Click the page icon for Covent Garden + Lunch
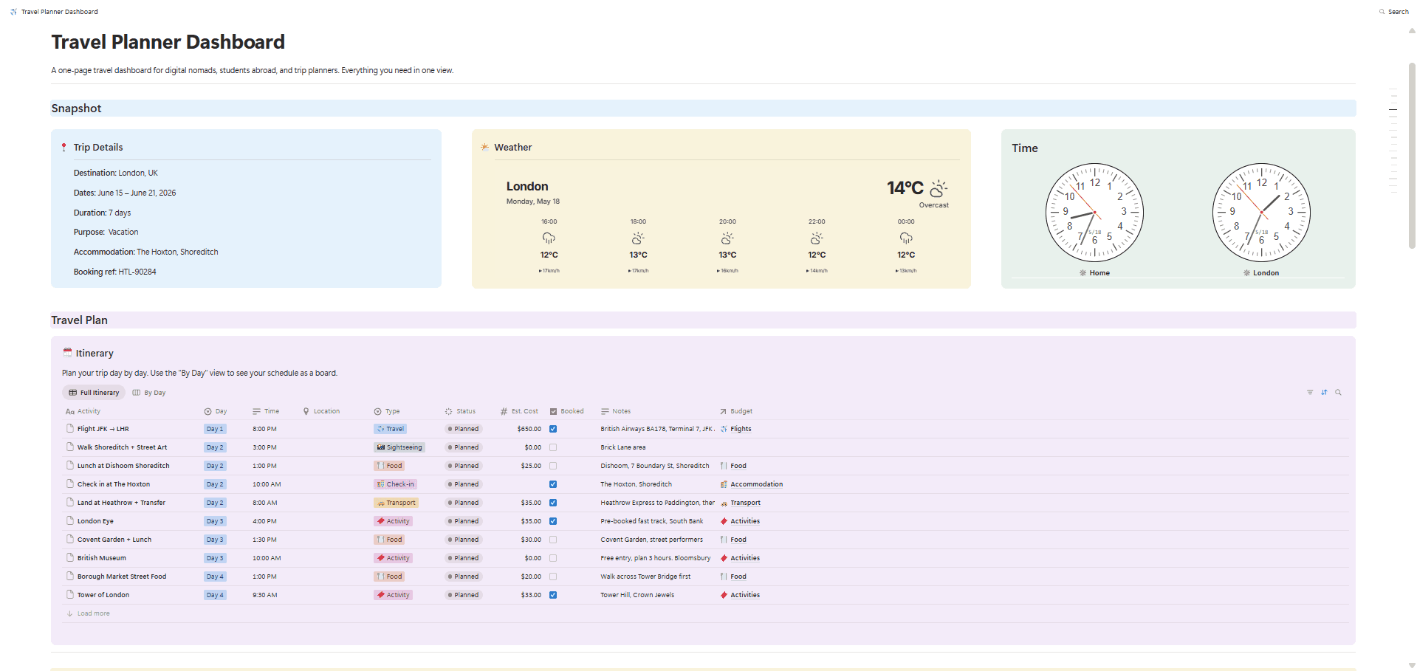The height and width of the screenshot is (671, 1417). 70,540
